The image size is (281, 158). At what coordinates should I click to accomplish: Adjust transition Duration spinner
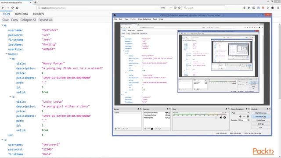pos(248,120)
